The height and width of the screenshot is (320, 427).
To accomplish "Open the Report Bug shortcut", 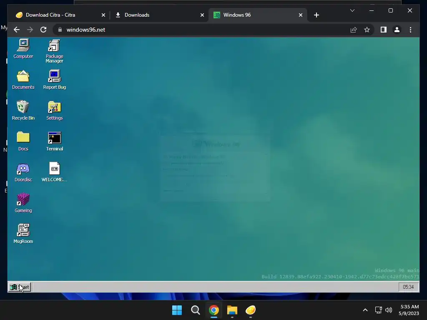I will [x=55, y=80].
